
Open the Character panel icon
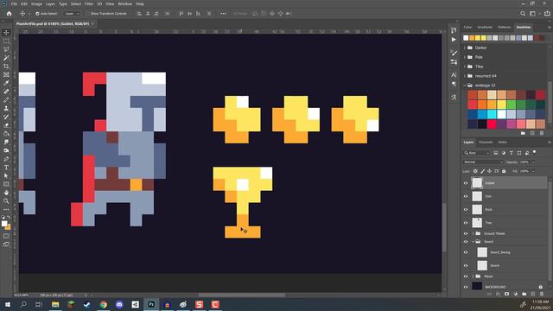pyautogui.click(x=454, y=75)
